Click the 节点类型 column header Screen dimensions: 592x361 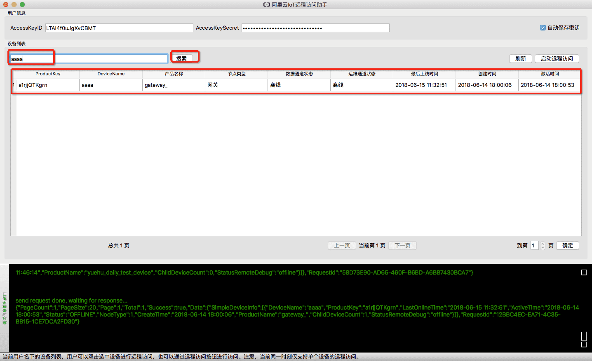point(236,74)
